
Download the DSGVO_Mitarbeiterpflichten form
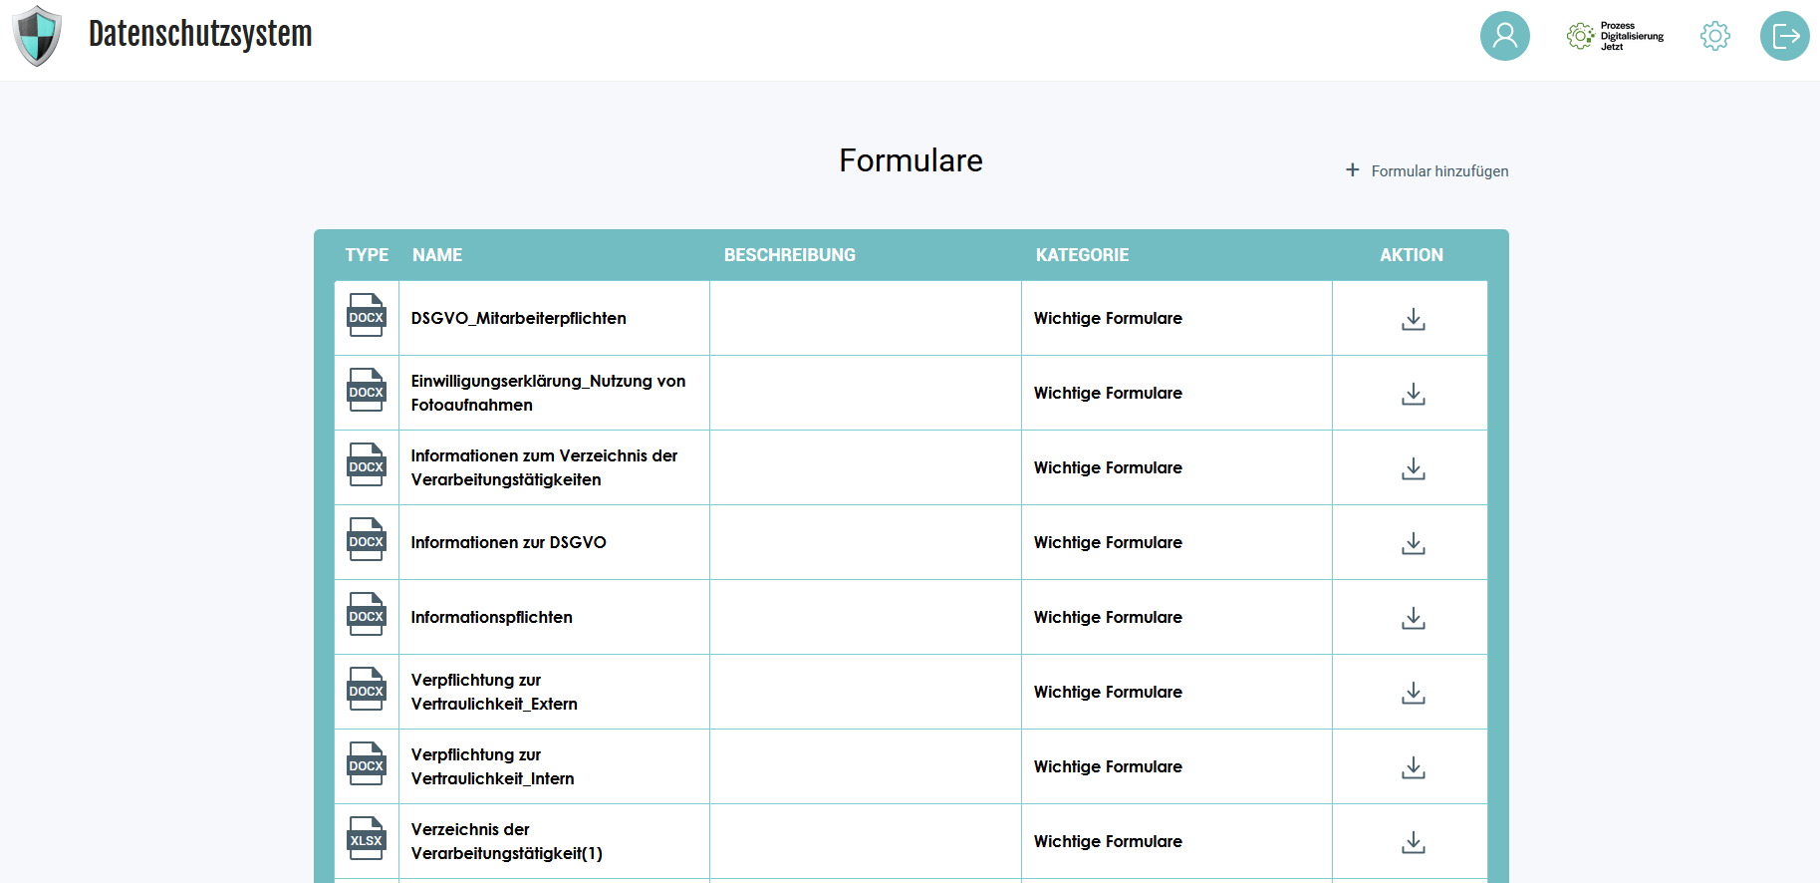1413,319
